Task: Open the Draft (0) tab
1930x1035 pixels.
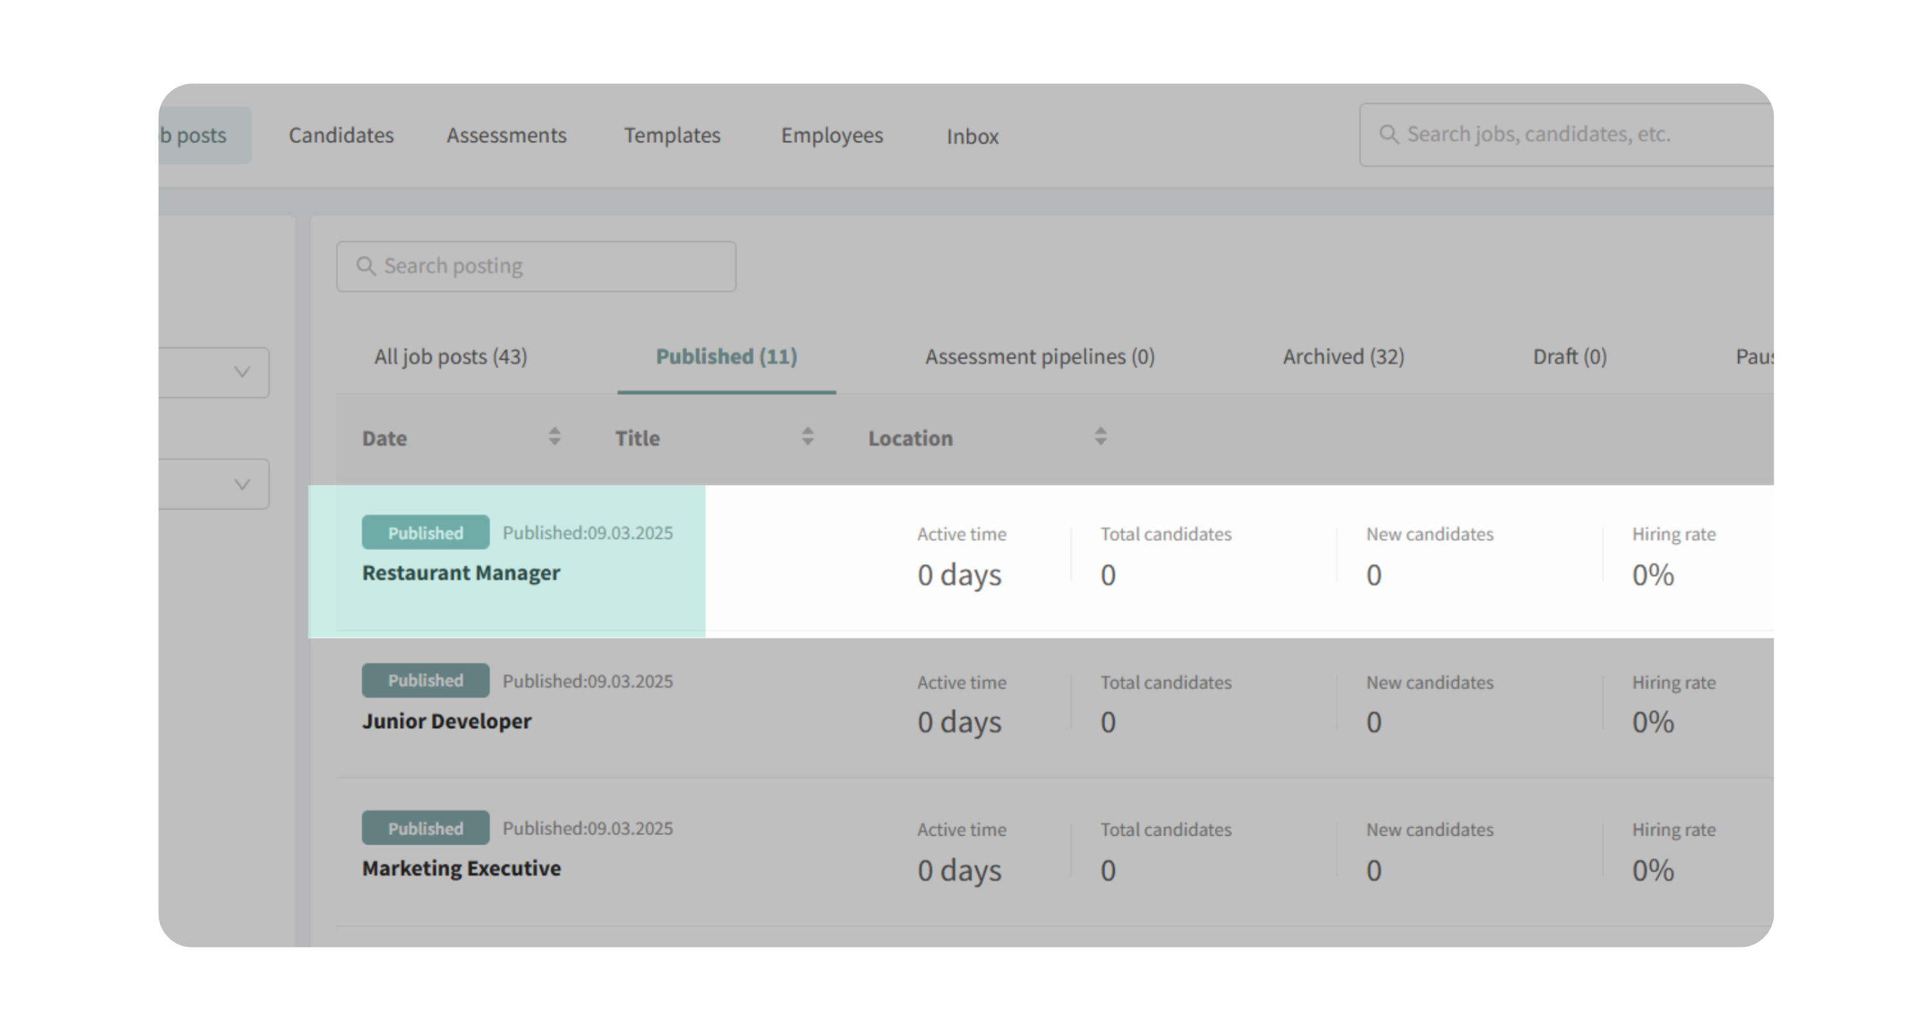Action: [1570, 356]
